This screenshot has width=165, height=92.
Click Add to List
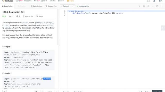(x=28, y=16)
